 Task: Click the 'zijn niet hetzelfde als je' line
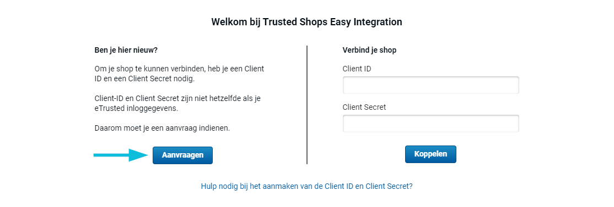(x=178, y=99)
